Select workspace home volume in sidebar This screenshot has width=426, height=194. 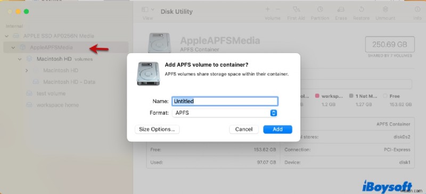coord(58,105)
